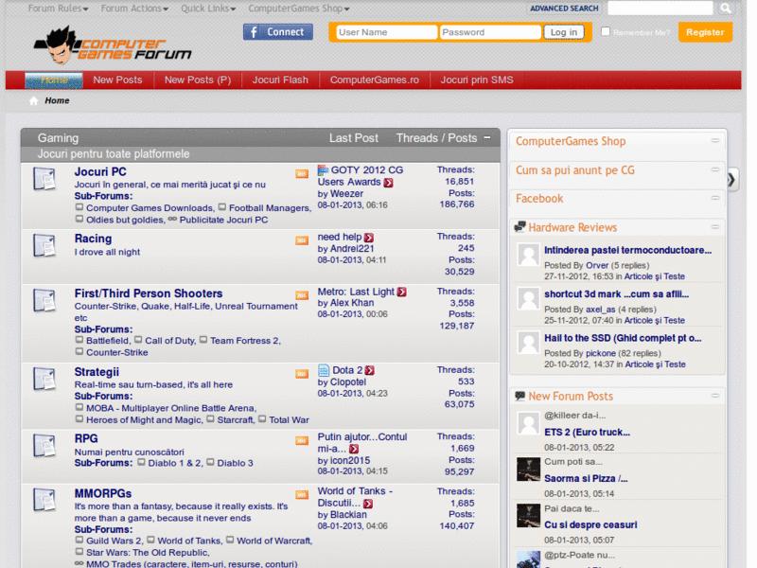Image resolution: width=757 pixels, height=568 pixels.
Task: Click the Jocuri PC forum status icon
Action: [44, 179]
